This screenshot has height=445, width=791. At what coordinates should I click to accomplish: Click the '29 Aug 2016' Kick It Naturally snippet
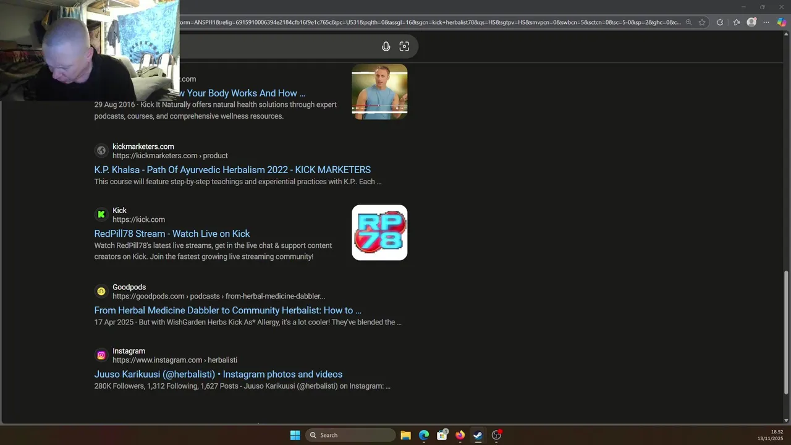click(215, 111)
